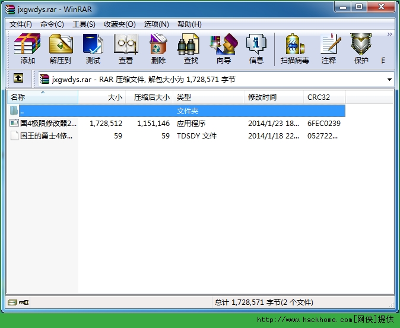Screen dimensions: 400x328
Task: Click date cell 2014/1/18 22...
Action: [x=274, y=135]
